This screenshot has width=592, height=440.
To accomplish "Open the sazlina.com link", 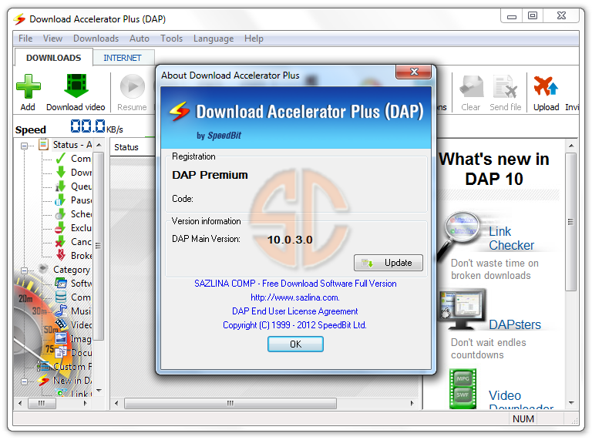I will (295, 297).
